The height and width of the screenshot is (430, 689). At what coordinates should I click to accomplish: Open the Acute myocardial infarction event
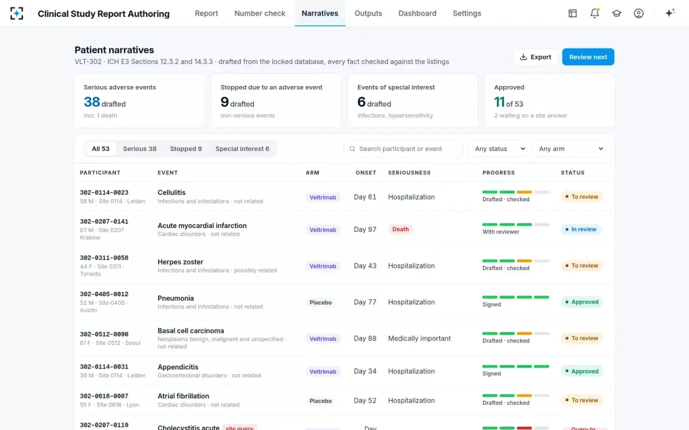(x=202, y=226)
